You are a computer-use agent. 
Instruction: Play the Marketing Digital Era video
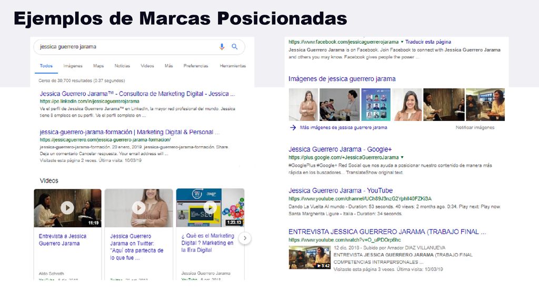210,207
